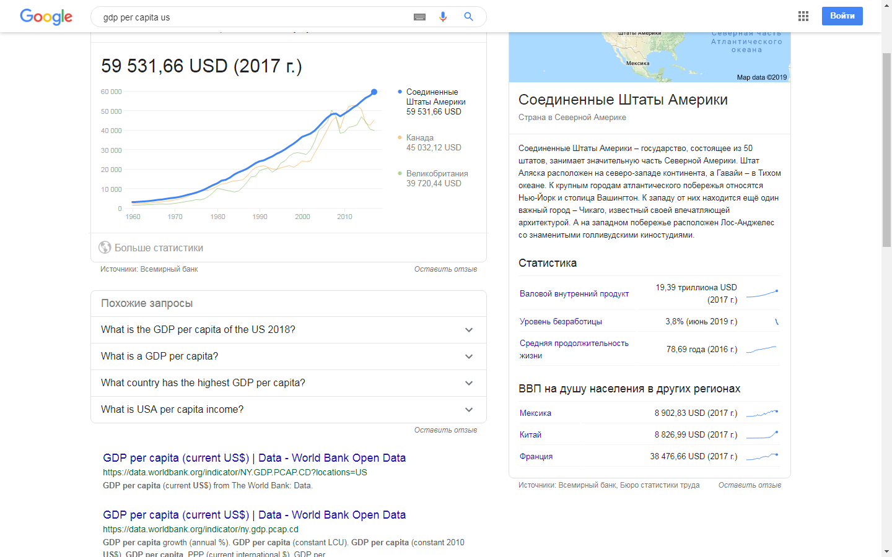The height and width of the screenshot is (557, 892).
Task: Open the GDP sparkline chart
Action: 763,294
